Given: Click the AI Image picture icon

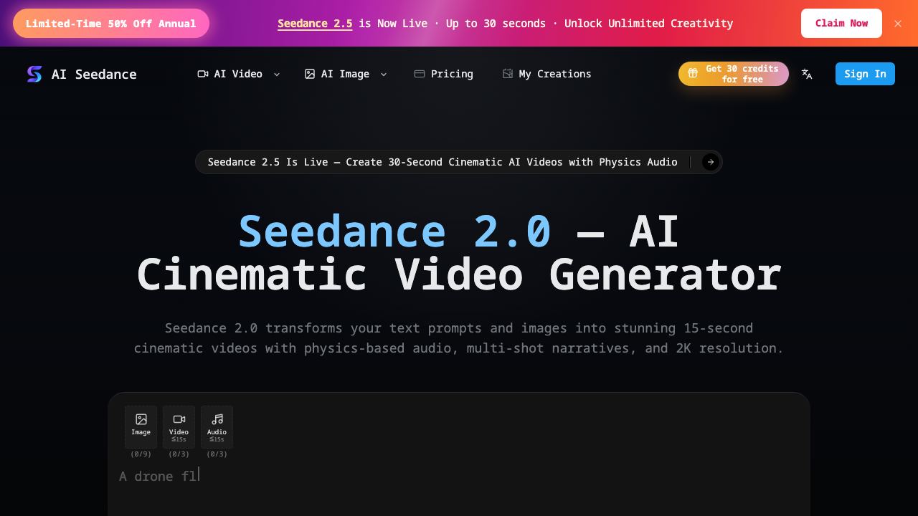Looking at the screenshot, I should click(x=310, y=74).
